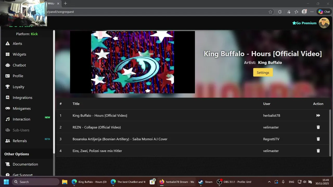Open Microsoft Store from the taskbar
The width and height of the screenshot is (333, 187).
(152, 182)
